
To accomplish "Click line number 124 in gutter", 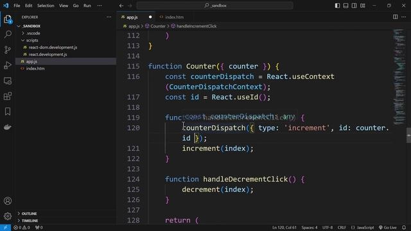I will pos(134,180).
